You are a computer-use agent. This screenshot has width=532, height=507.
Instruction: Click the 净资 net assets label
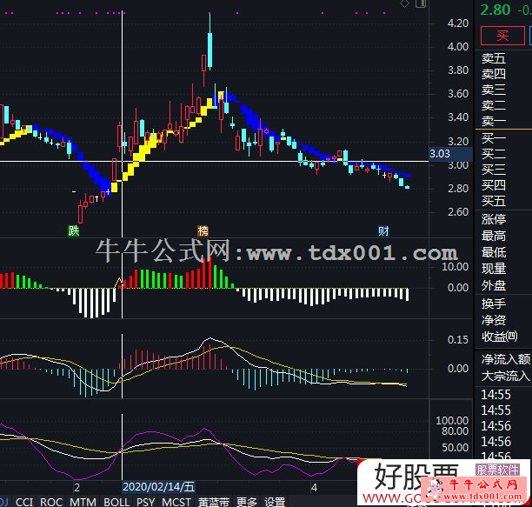tap(494, 320)
